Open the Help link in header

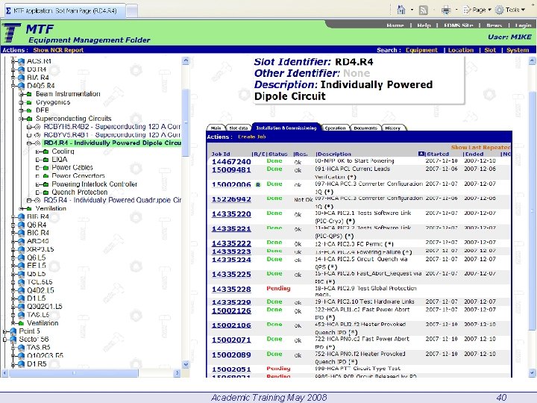(424, 25)
